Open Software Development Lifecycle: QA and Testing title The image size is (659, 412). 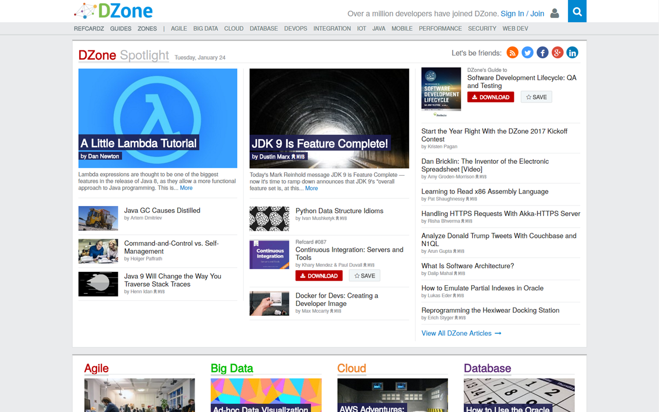(522, 82)
